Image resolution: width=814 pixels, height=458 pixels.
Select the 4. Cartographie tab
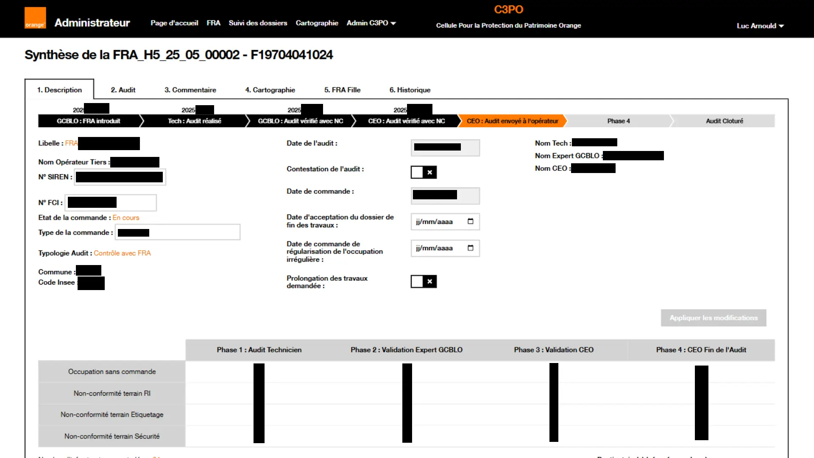(270, 90)
